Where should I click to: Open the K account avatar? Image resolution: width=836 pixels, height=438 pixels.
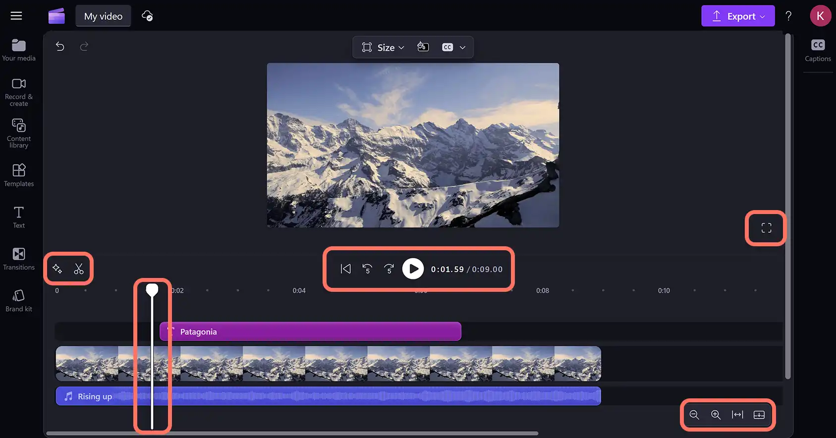pos(820,16)
